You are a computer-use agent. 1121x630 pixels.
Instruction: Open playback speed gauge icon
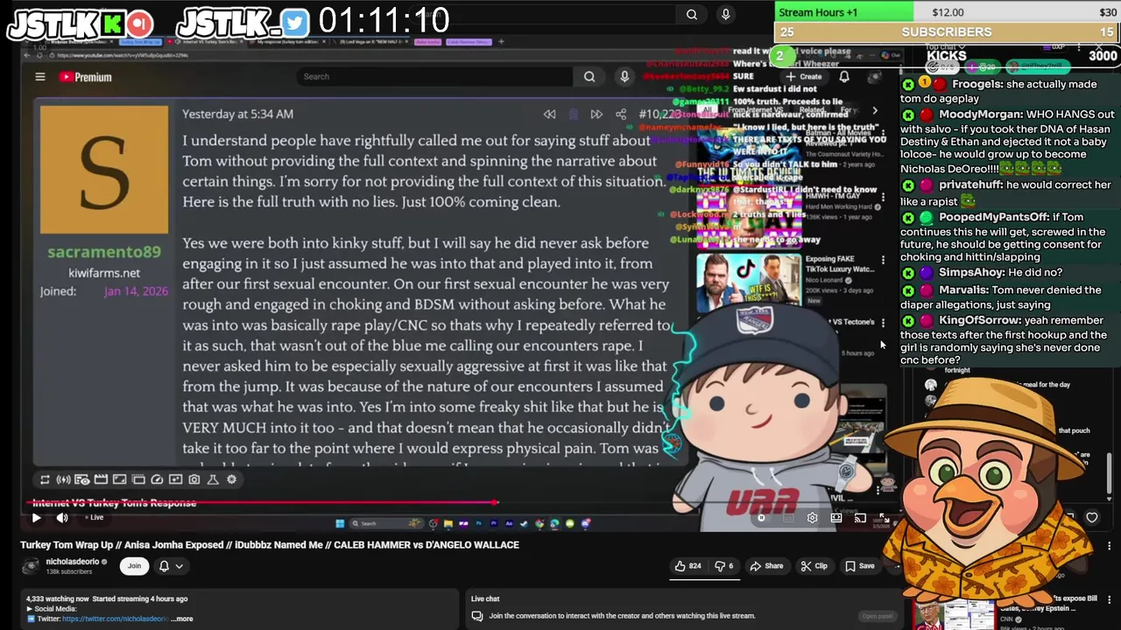coord(157,479)
